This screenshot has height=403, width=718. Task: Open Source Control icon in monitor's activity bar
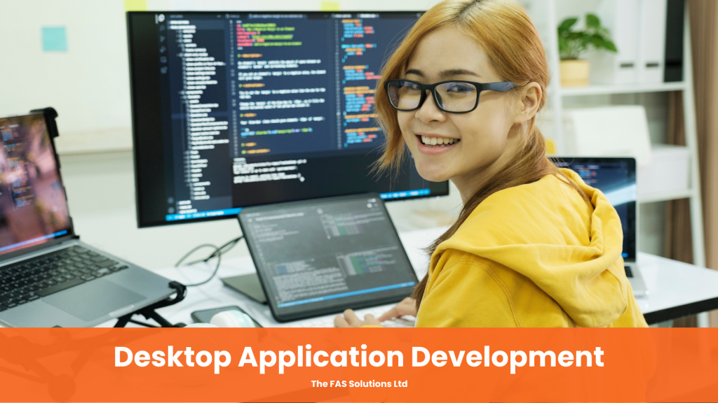163,39
